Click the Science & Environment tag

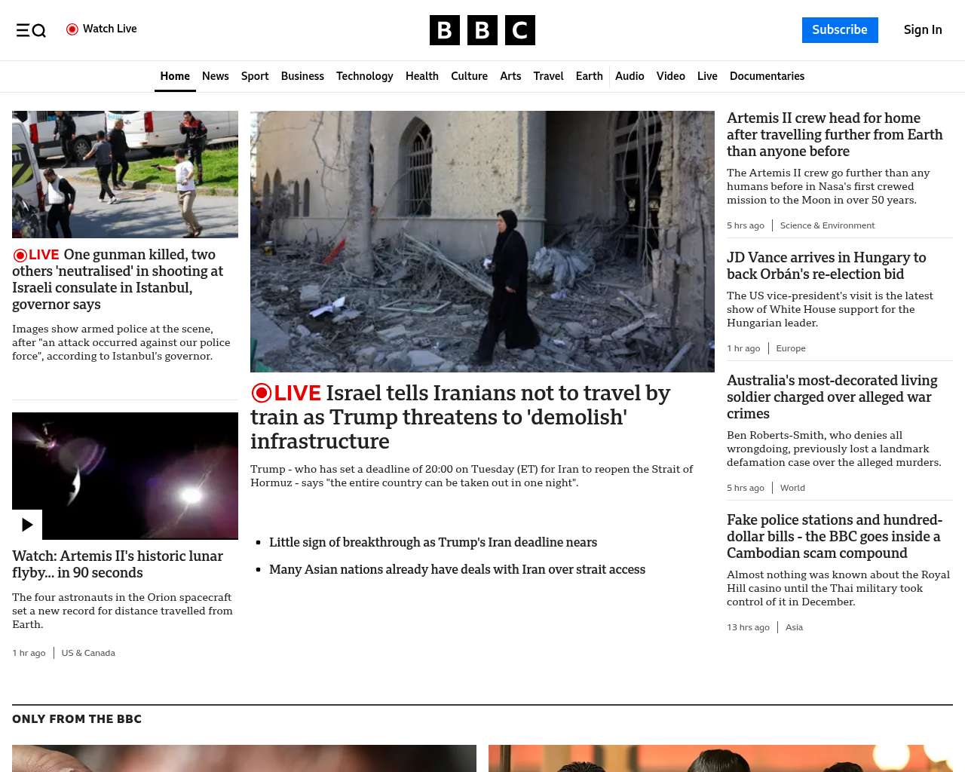[x=827, y=225]
